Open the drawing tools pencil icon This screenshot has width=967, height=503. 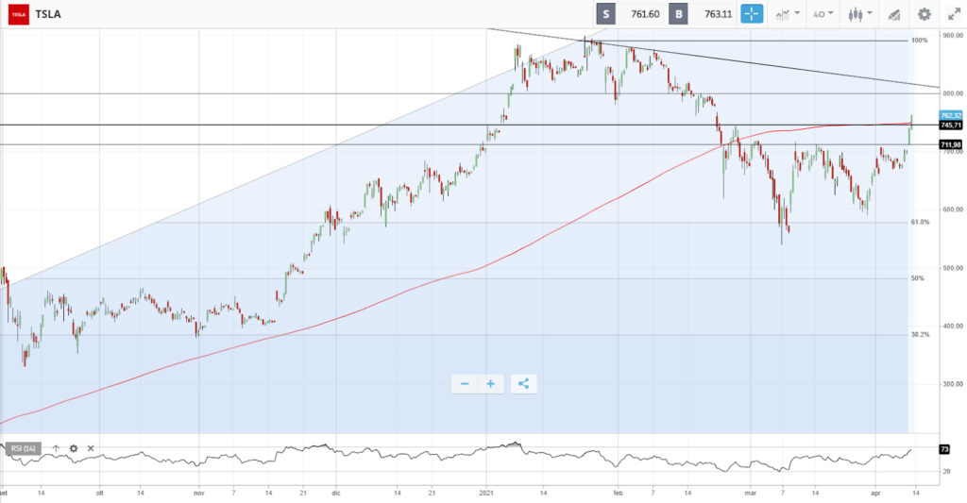pyautogui.click(x=894, y=14)
